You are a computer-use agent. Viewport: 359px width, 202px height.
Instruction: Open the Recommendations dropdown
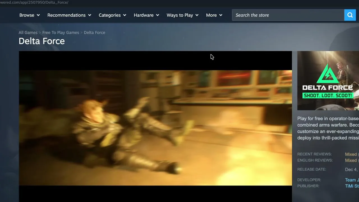tap(69, 15)
